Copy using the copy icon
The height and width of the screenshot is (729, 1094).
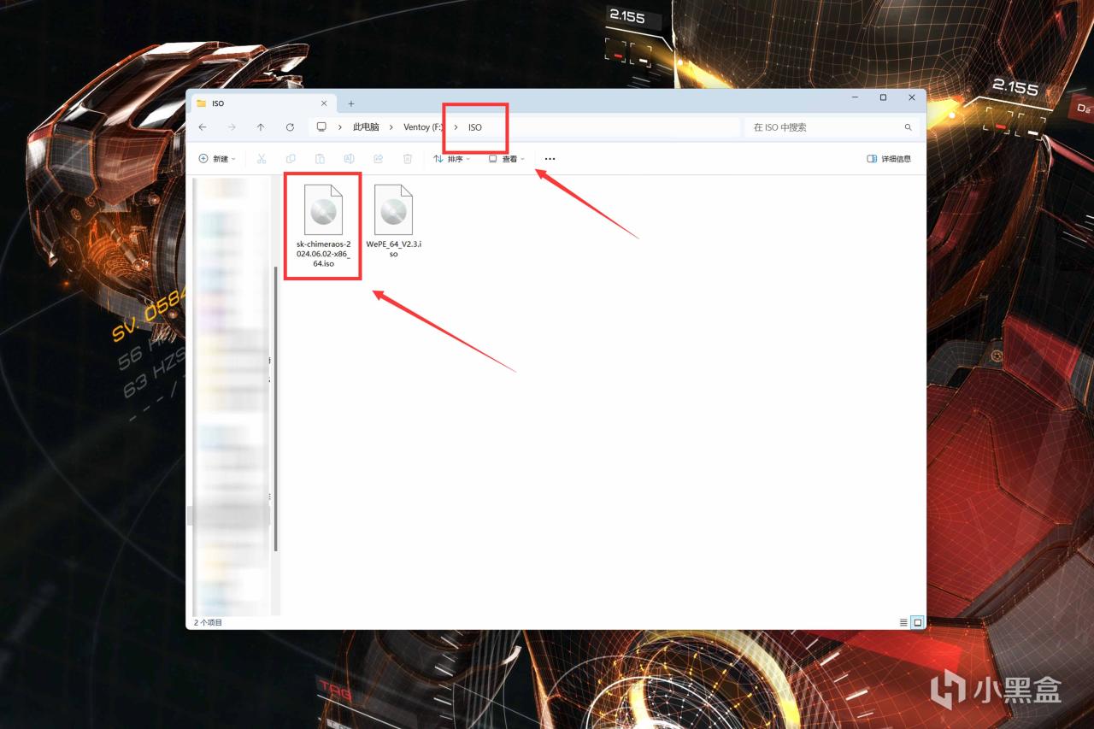[291, 159]
